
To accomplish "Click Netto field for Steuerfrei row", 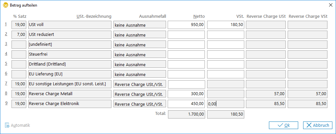I will 186,54.
